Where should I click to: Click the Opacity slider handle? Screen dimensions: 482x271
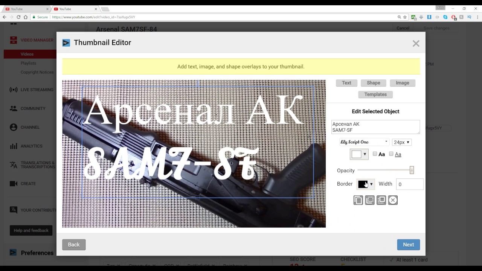coord(412,170)
